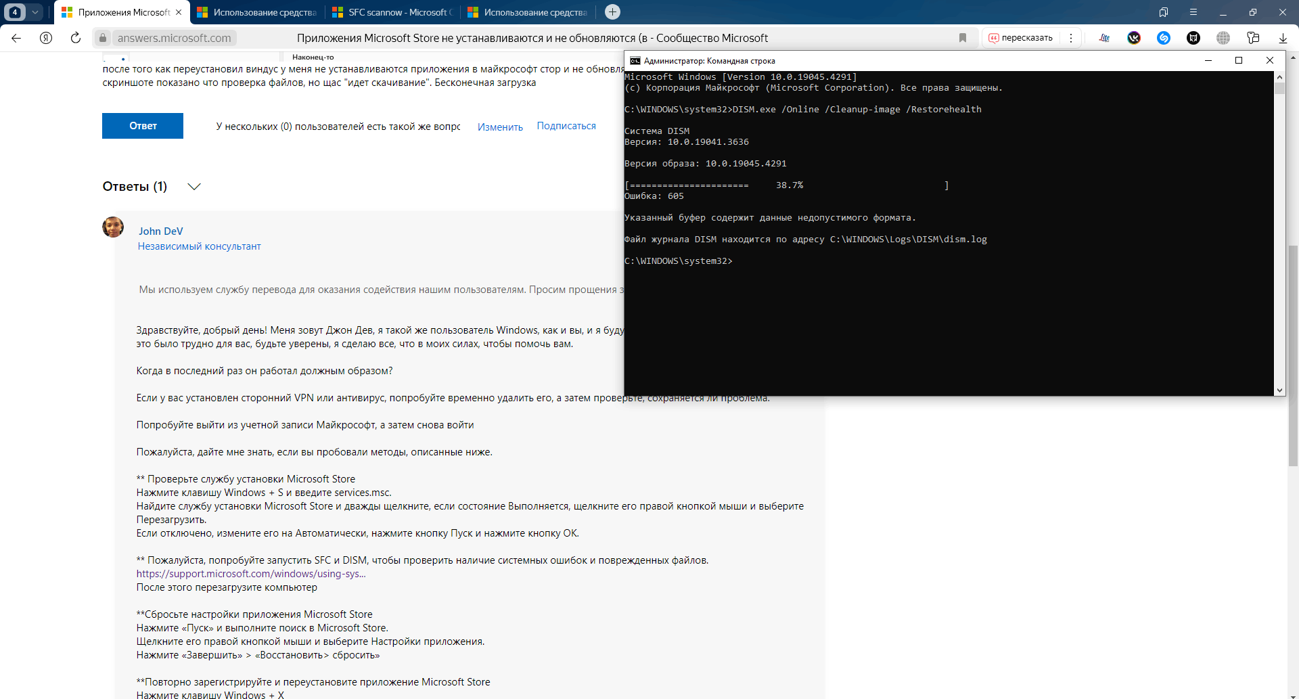Open the support.microsoft.com link

click(x=251, y=574)
